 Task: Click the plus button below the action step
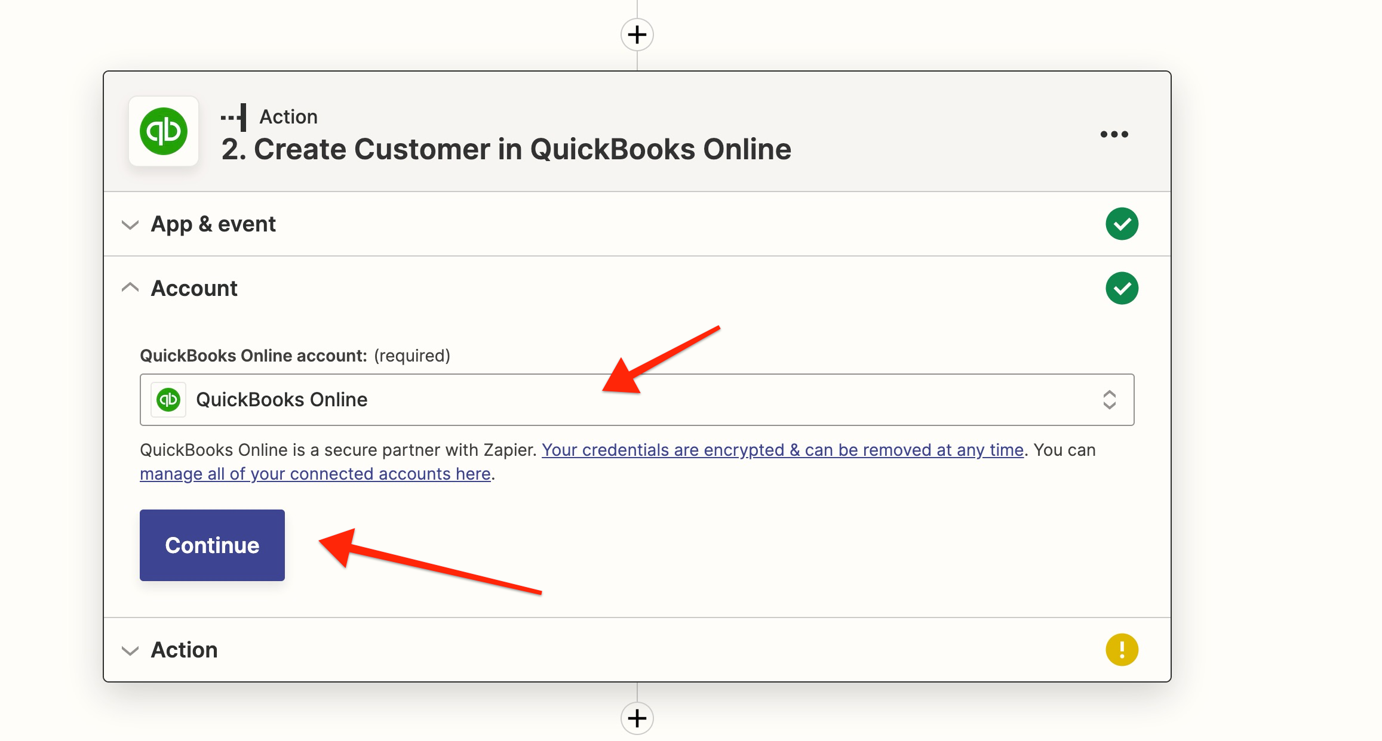637,718
